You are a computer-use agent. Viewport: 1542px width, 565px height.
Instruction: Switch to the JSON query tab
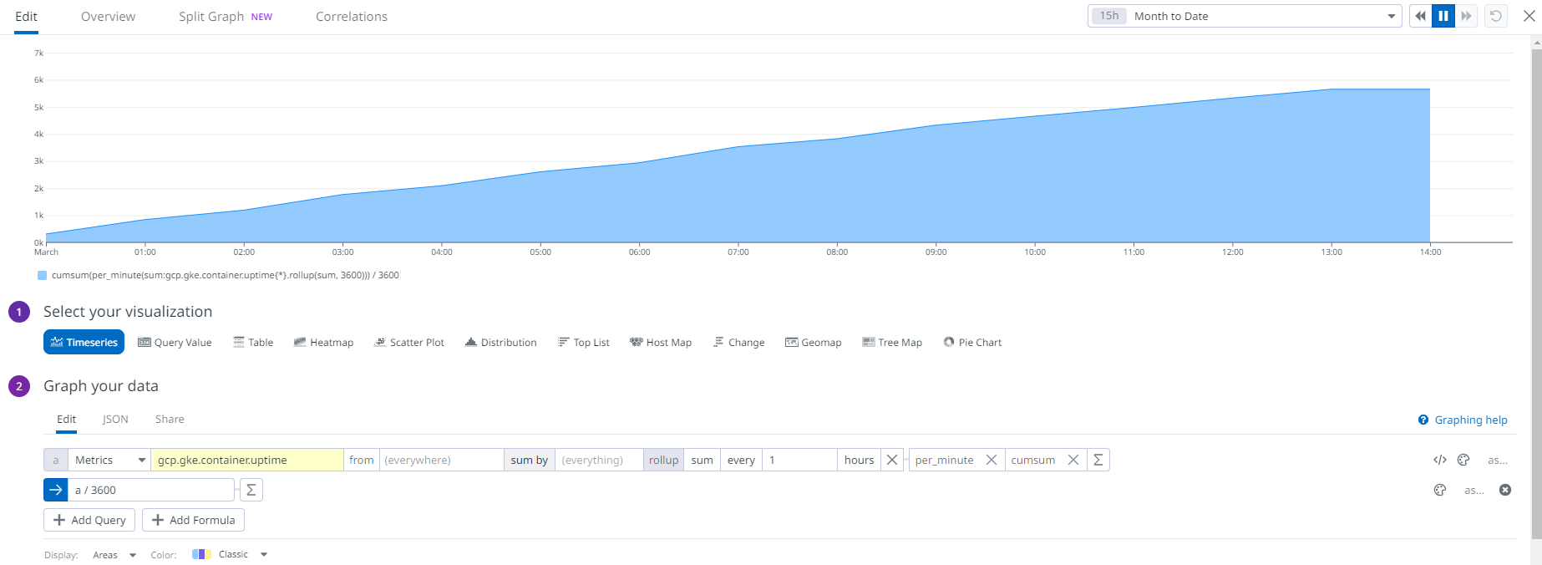115,420
